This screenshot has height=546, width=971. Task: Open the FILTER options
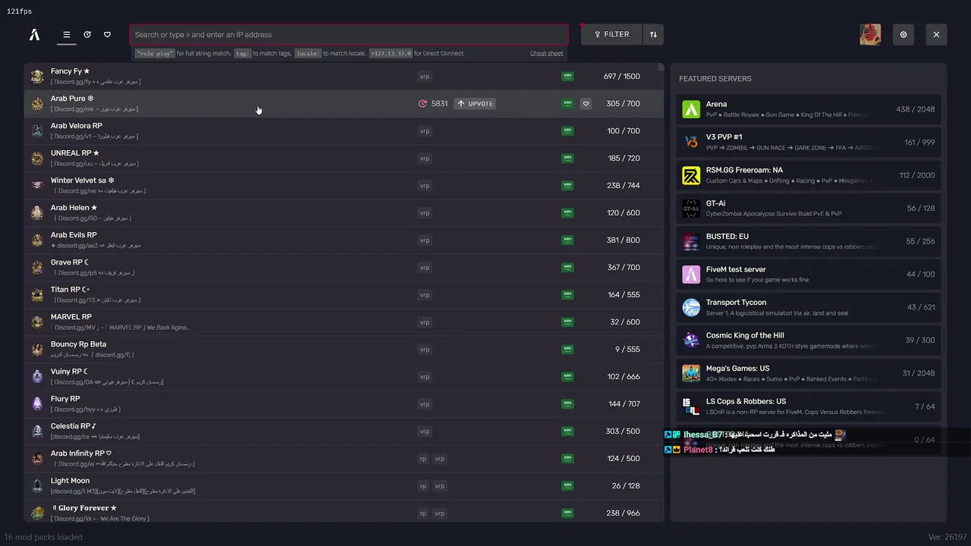[611, 34]
